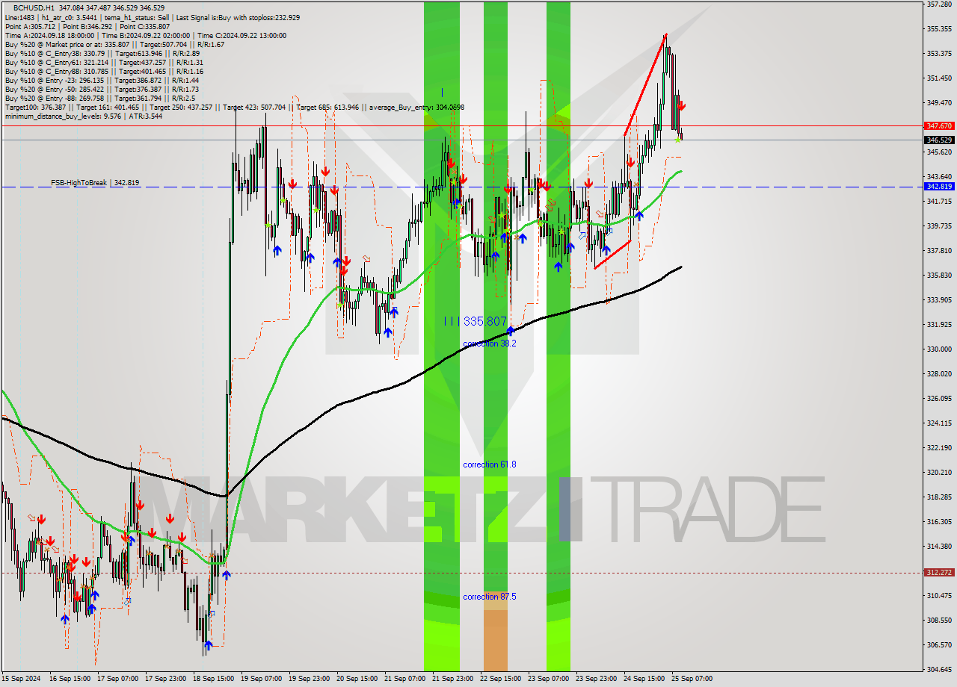Click the 357.270 price axis value
The width and height of the screenshot is (957, 687).
coord(939,4)
